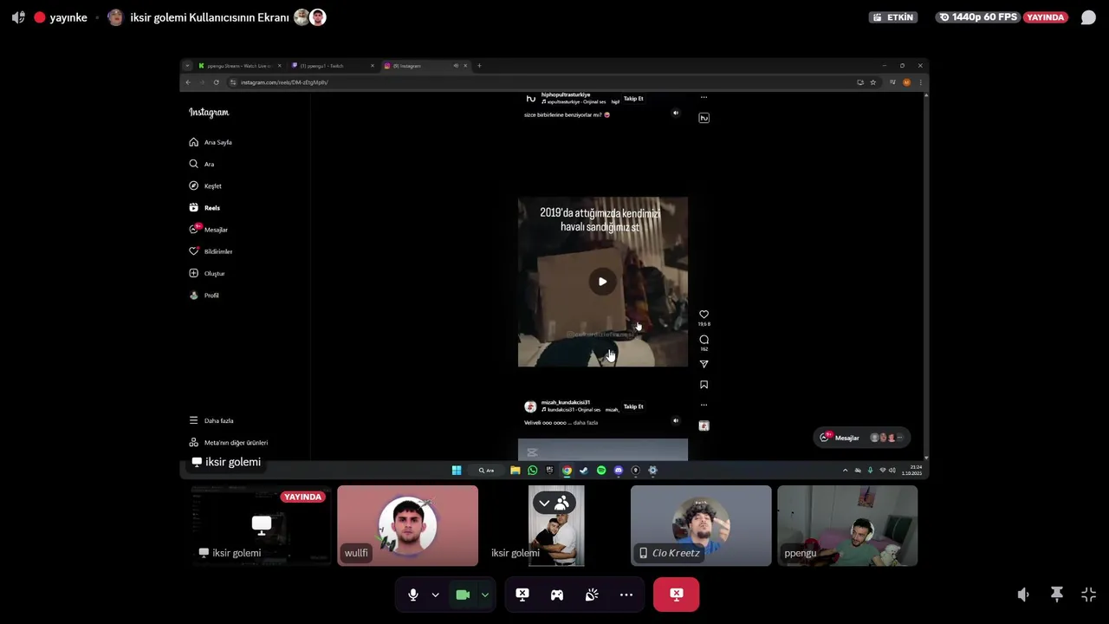Follow mizah_kundakcisi31 with Takip Et

coord(633,406)
